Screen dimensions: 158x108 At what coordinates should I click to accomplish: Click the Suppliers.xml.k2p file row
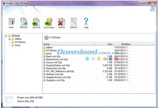coord(55,80)
